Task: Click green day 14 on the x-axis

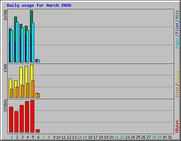Action: point(80,137)
